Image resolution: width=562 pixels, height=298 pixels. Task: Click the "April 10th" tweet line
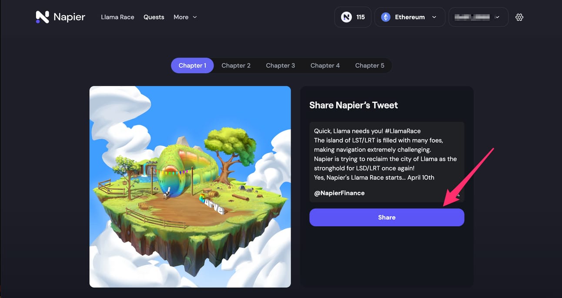click(x=374, y=177)
